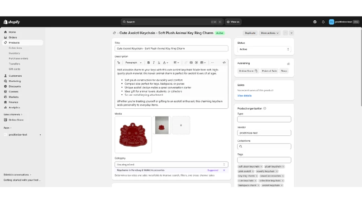Open Inventory submenu item
362x203 pixels.
(14, 53)
